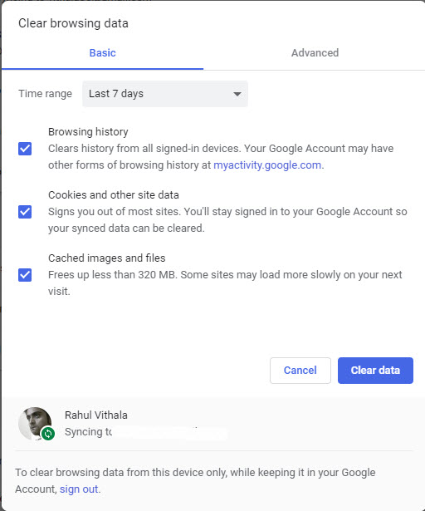Uncheck the Browsing history checkbox
Viewport: 425px width, 511px height.
pos(25,149)
